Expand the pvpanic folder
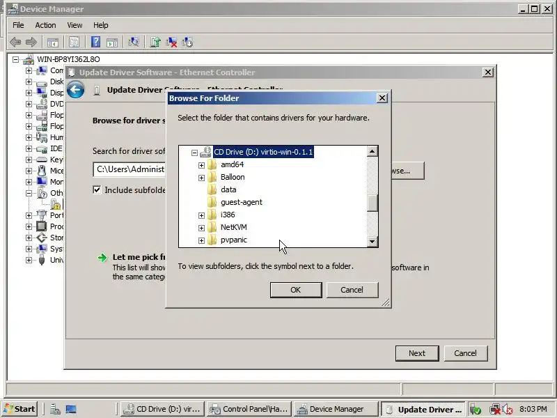Screen dimensions: 557x418 (201, 240)
